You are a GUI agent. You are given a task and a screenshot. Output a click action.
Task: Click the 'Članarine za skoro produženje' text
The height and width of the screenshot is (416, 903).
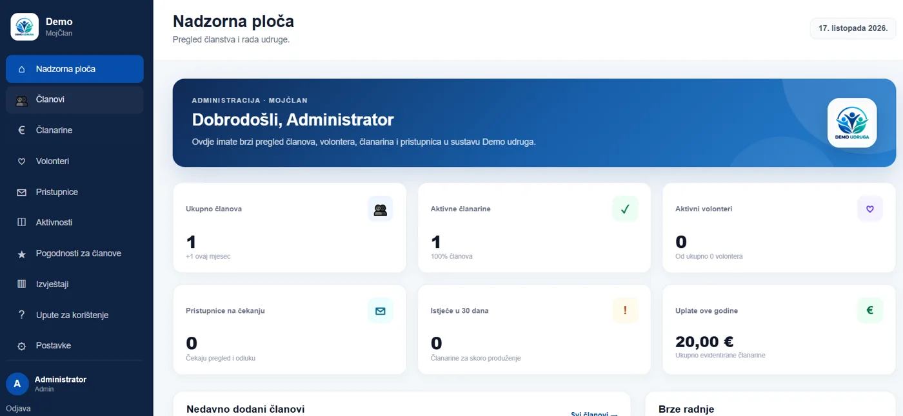[475, 358]
